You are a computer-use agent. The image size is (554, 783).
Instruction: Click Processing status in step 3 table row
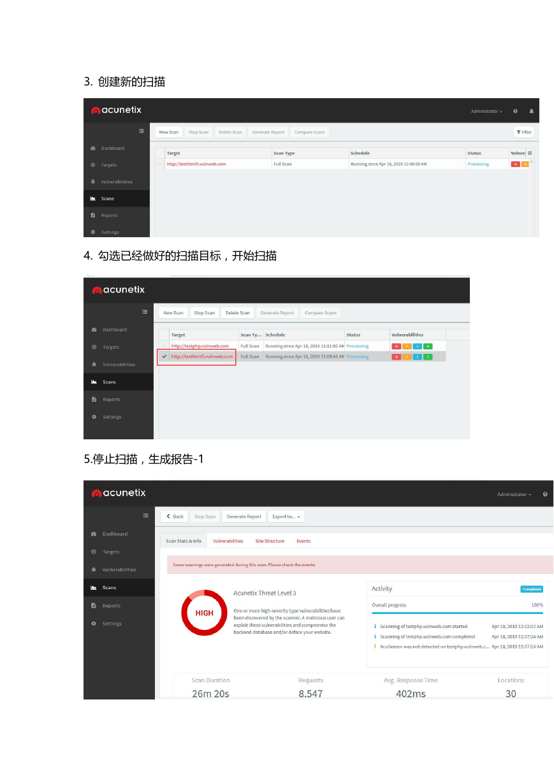478,164
